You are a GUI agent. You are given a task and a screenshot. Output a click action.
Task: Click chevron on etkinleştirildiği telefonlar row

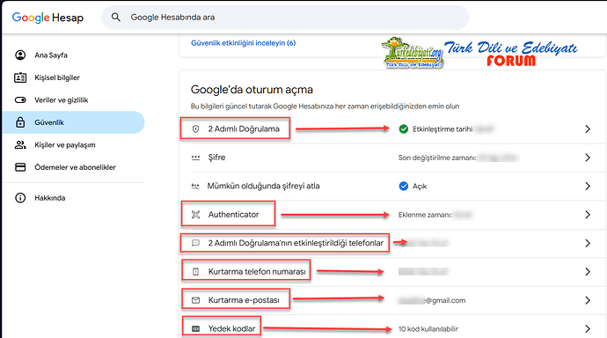tap(588, 243)
